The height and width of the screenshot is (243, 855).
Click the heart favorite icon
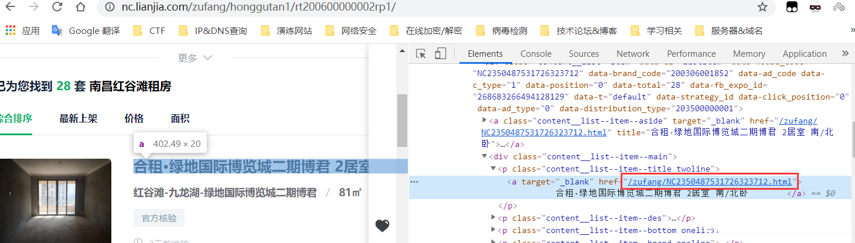pos(382,226)
